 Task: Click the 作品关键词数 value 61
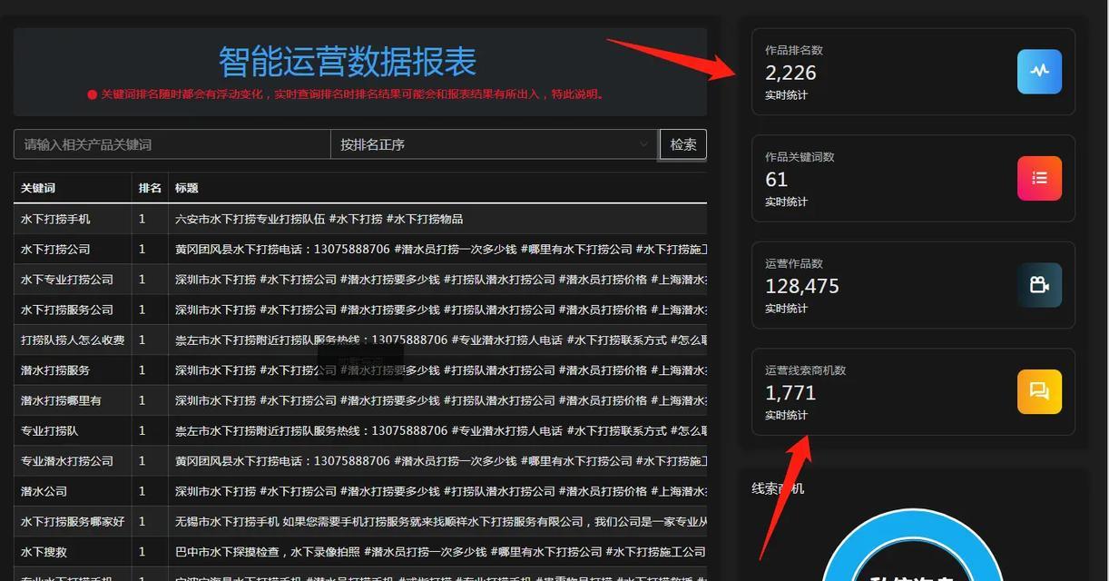point(776,180)
